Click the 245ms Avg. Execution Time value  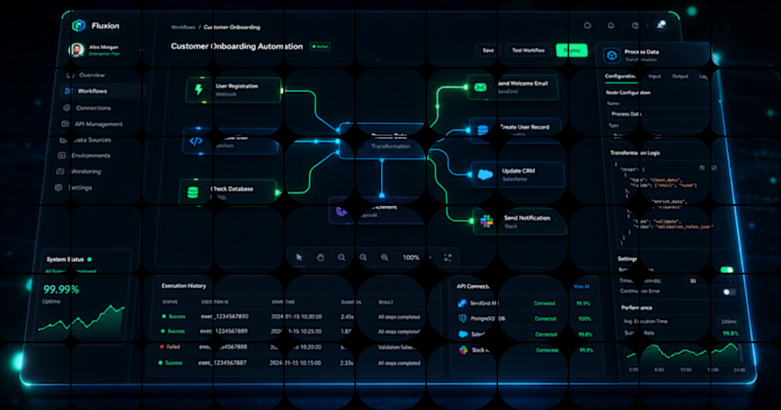[x=727, y=321]
